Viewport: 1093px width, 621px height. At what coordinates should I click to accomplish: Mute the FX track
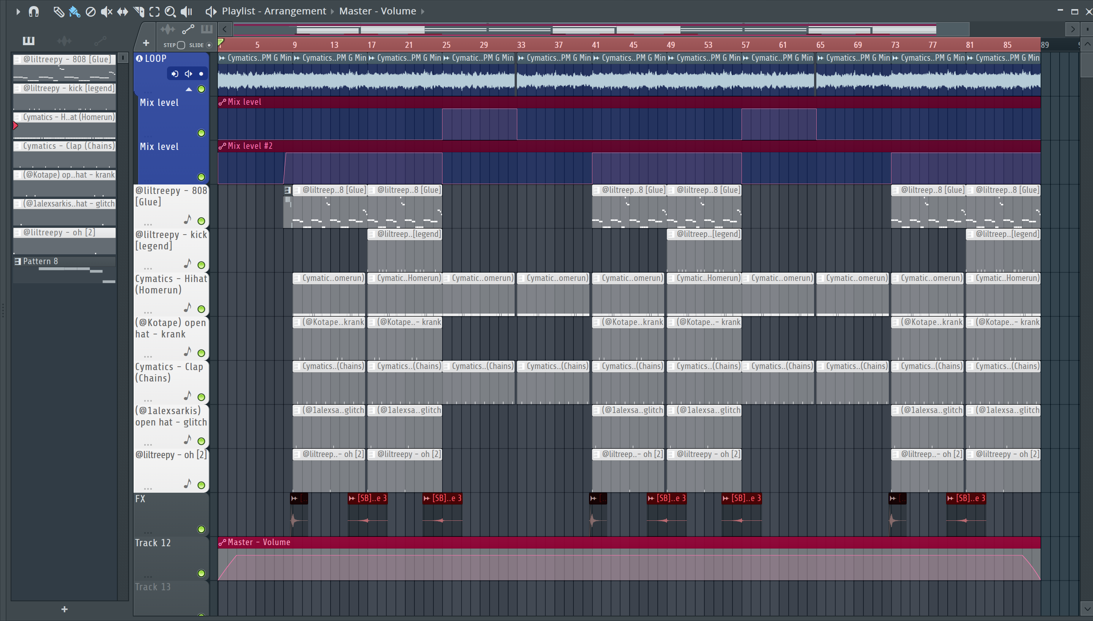tap(201, 529)
